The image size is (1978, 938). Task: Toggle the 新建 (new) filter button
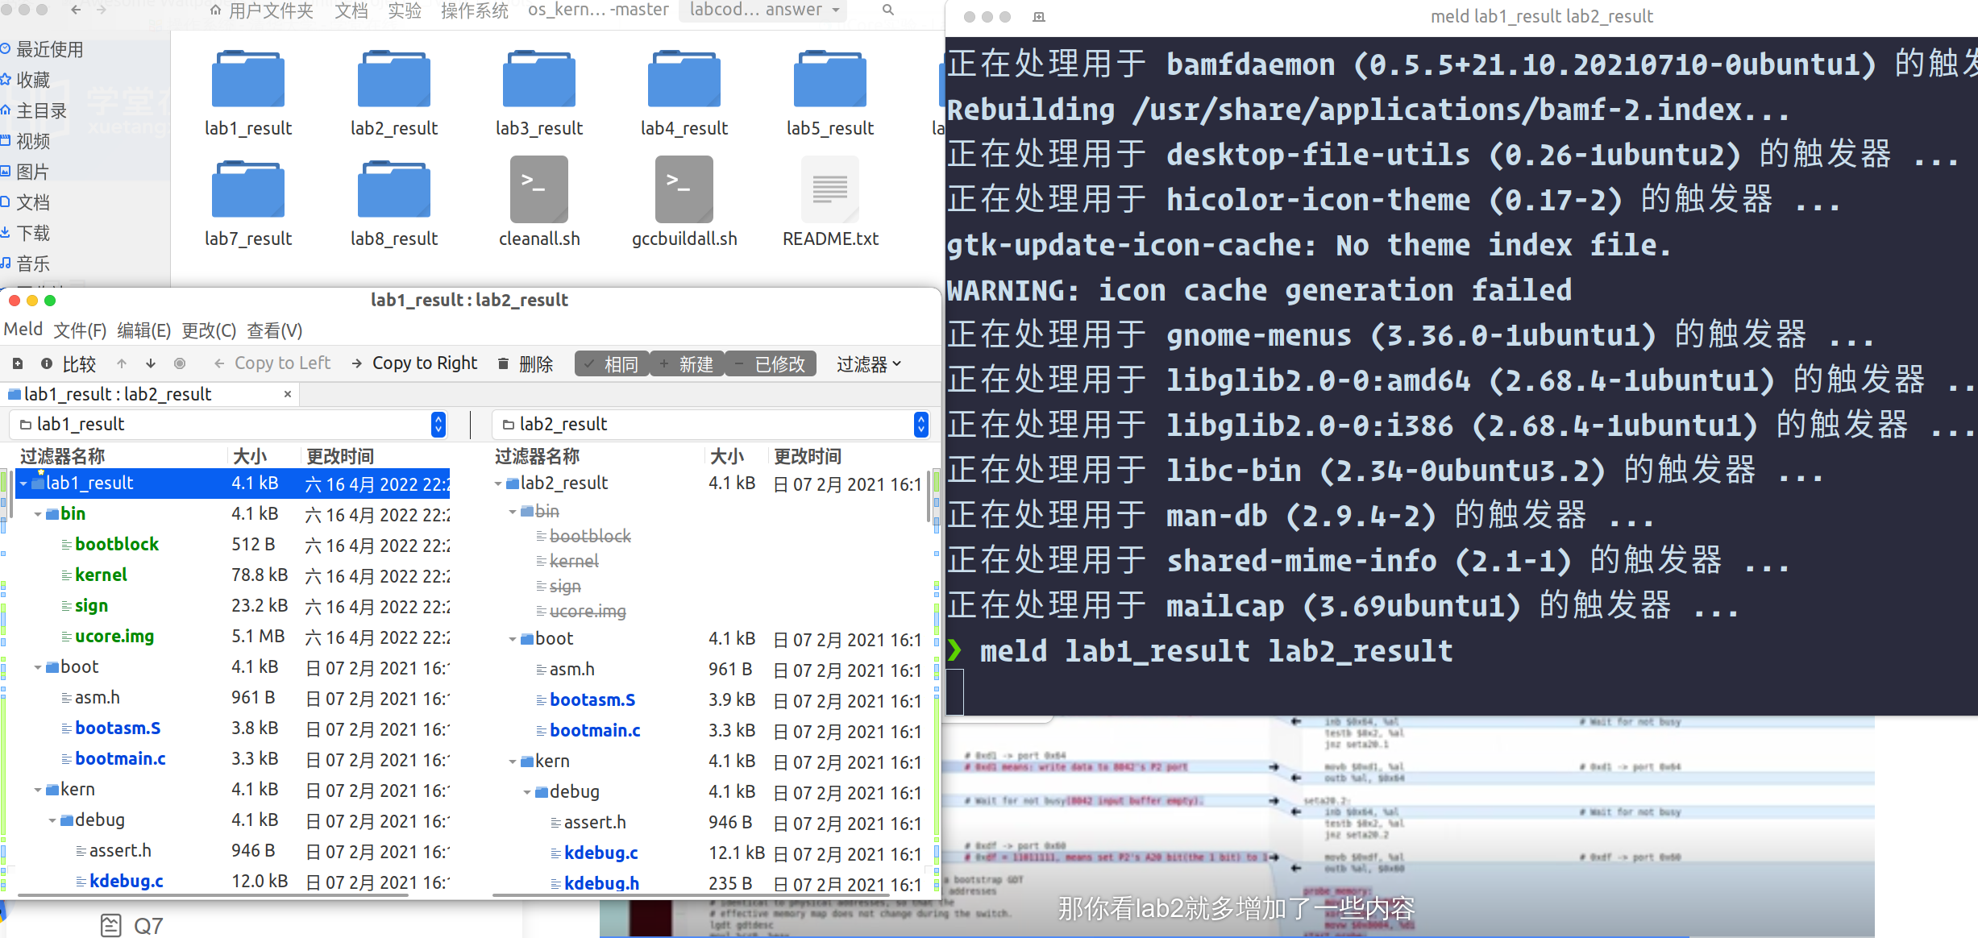[688, 363]
